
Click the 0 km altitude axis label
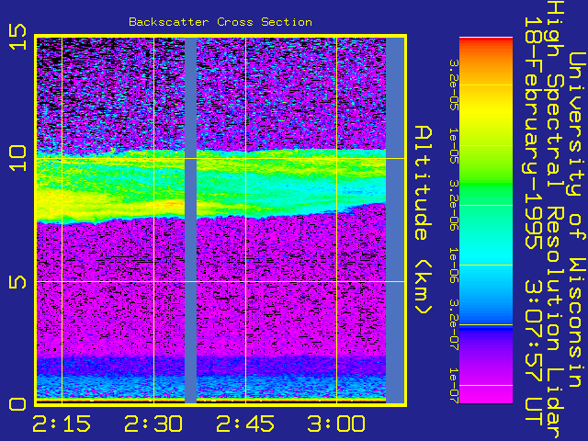point(18,404)
